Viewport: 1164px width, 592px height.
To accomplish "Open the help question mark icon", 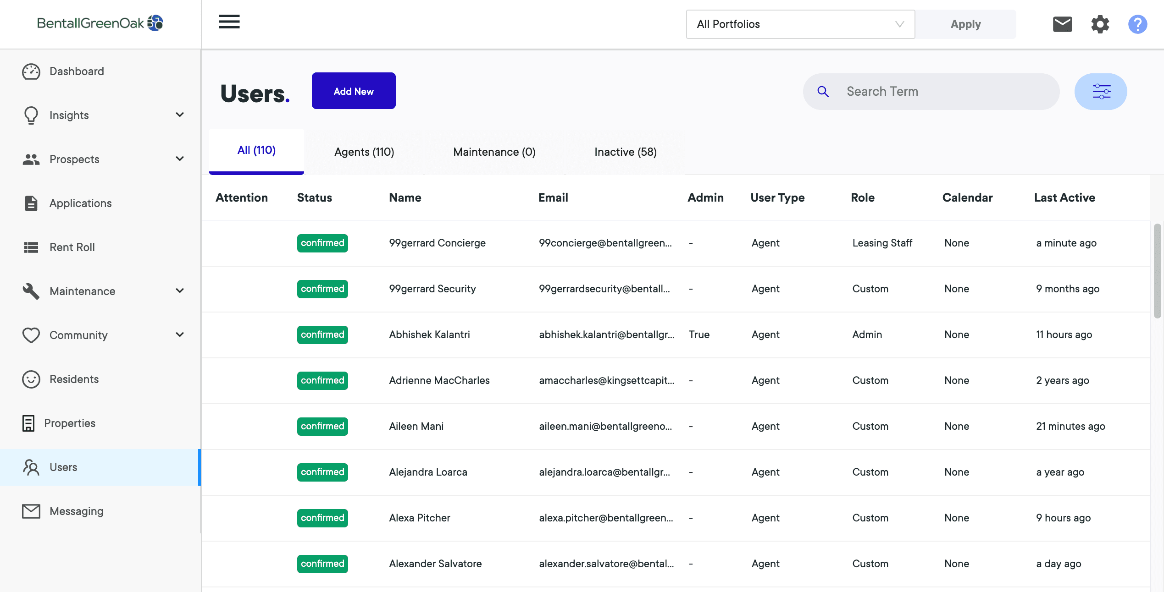I will [x=1137, y=24].
